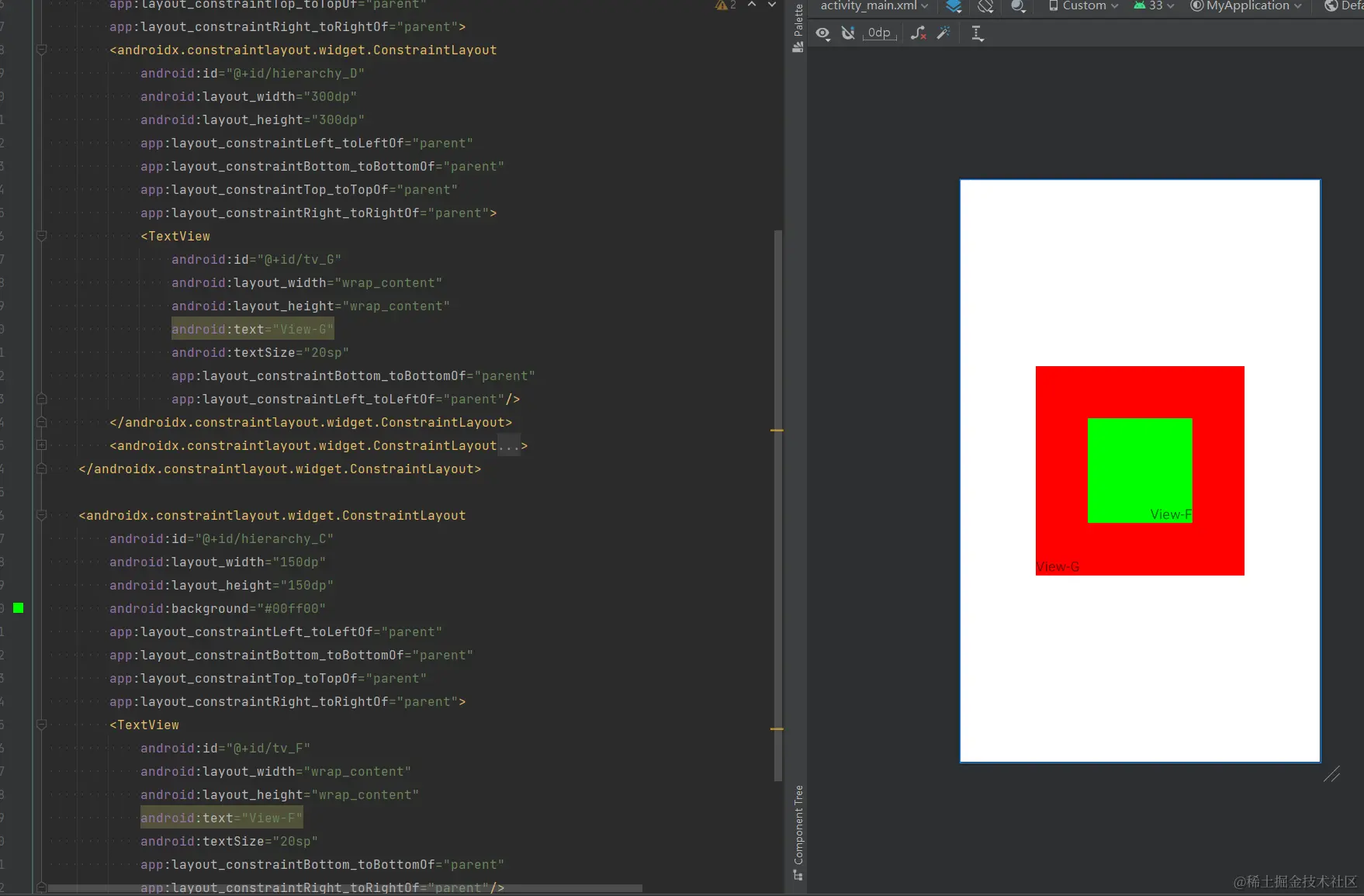Image resolution: width=1364 pixels, height=896 pixels.
Task: Open the MyApplication theme dropdown
Action: (x=1246, y=6)
